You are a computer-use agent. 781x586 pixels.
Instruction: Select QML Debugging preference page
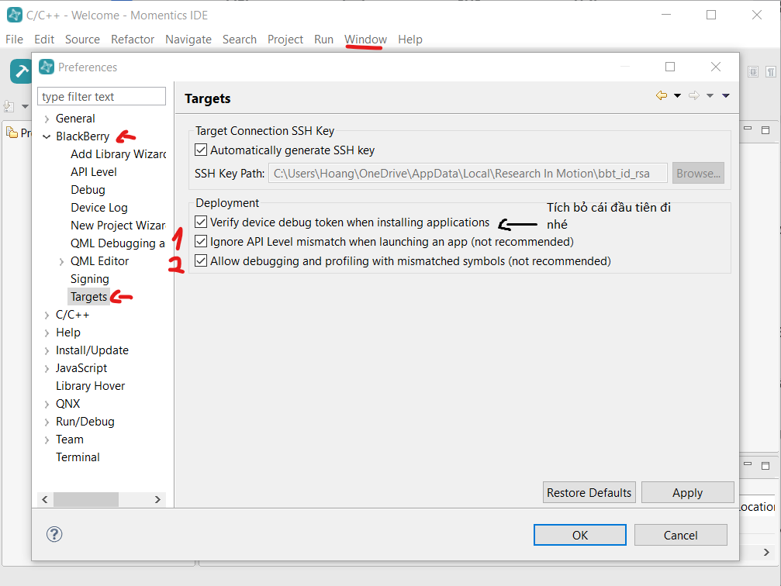point(118,243)
